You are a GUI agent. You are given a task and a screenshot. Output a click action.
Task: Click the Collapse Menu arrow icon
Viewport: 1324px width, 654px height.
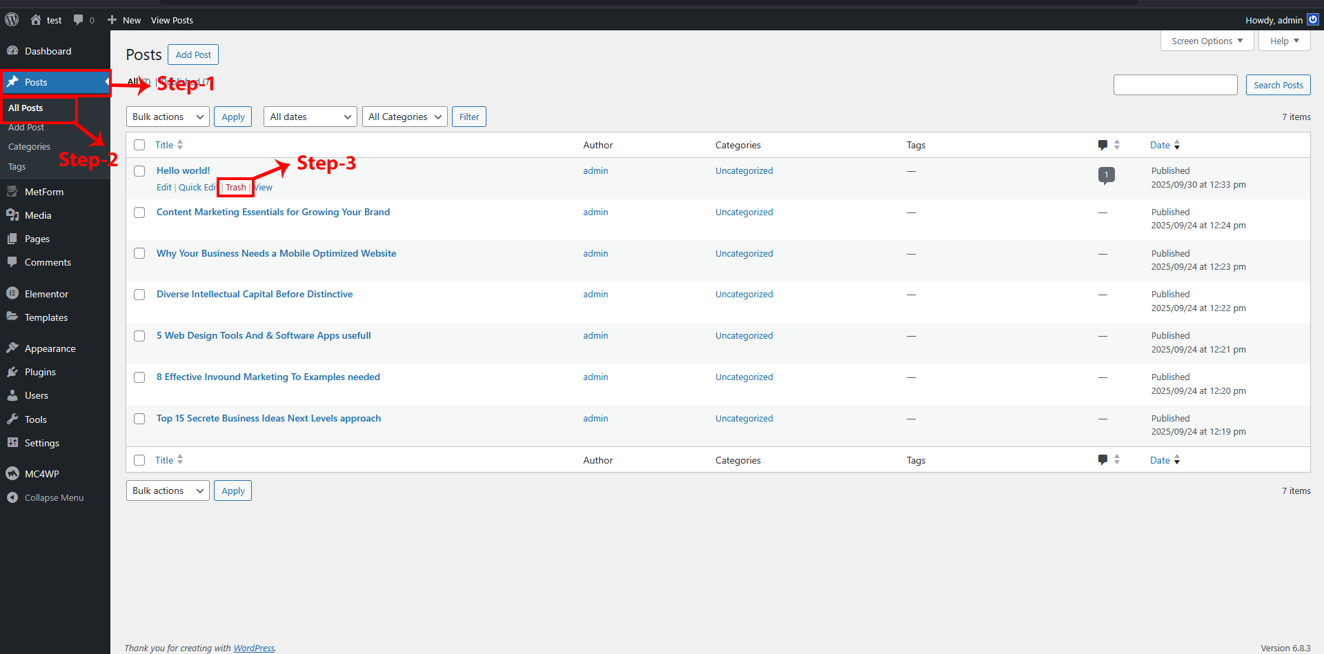(12, 497)
